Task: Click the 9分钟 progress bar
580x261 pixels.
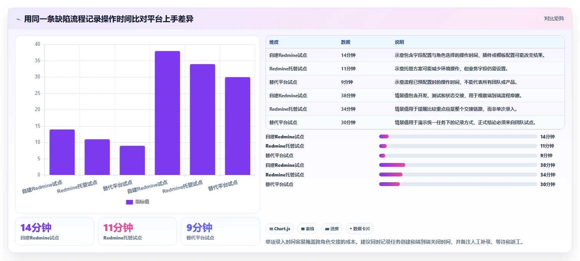Action: pyautogui.click(x=458, y=156)
